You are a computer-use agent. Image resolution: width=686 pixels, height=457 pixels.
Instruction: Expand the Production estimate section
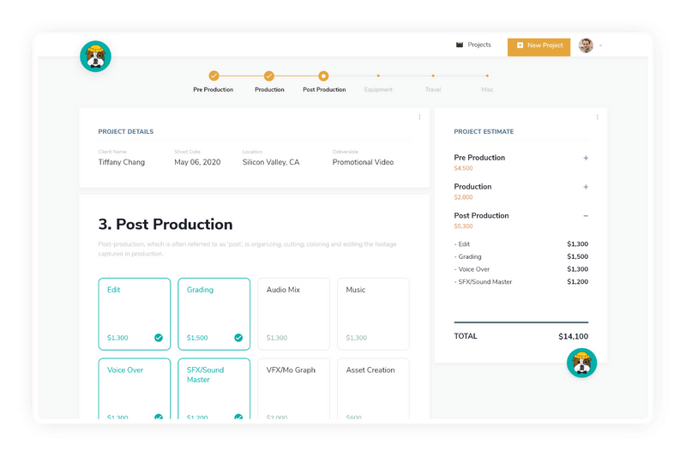(x=586, y=187)
